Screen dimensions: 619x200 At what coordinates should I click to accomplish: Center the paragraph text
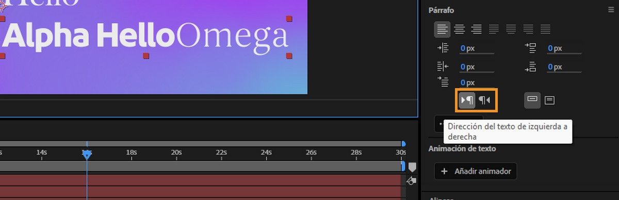459,29
